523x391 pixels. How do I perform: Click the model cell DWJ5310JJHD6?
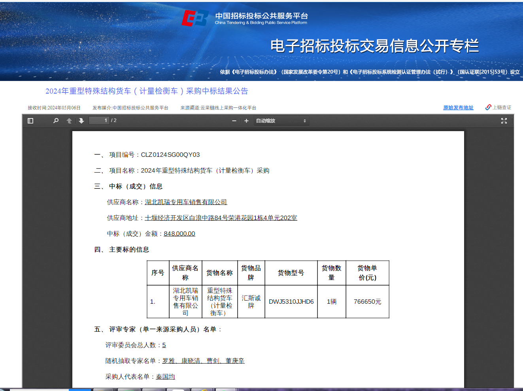click(x=291, y=302)
